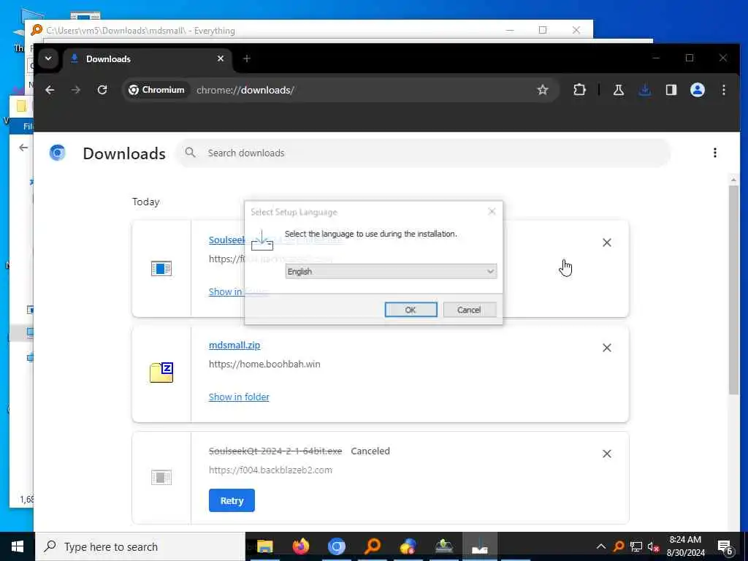Show hidden system tray icons
This screenshot has height=561, width=748.
click(601, 546)
